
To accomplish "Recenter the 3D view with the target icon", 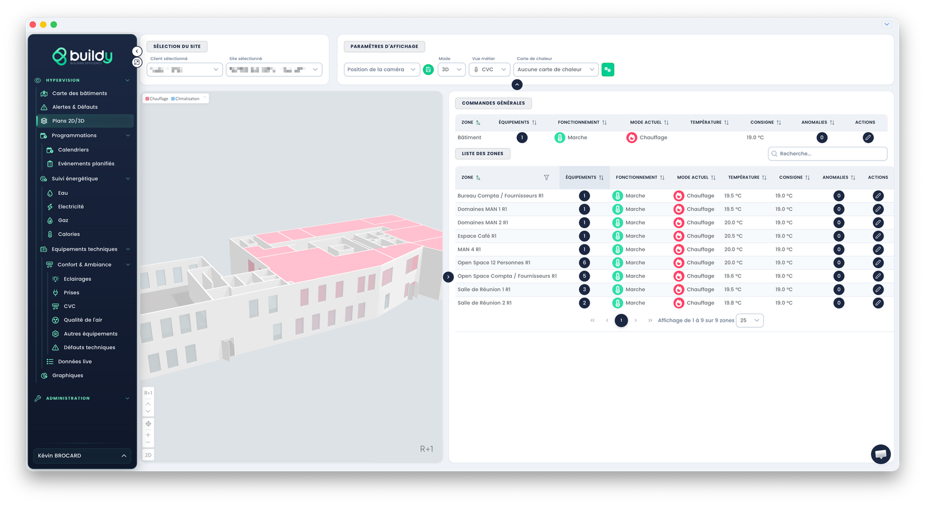I will pyautogui.click(x=148, y=424).
